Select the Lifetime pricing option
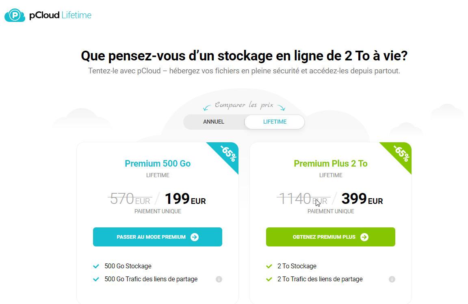468x304 pixels. (x=275, y=122)
